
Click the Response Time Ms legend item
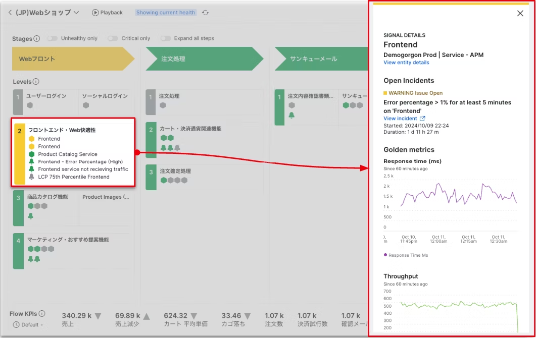tap(406, 255)
